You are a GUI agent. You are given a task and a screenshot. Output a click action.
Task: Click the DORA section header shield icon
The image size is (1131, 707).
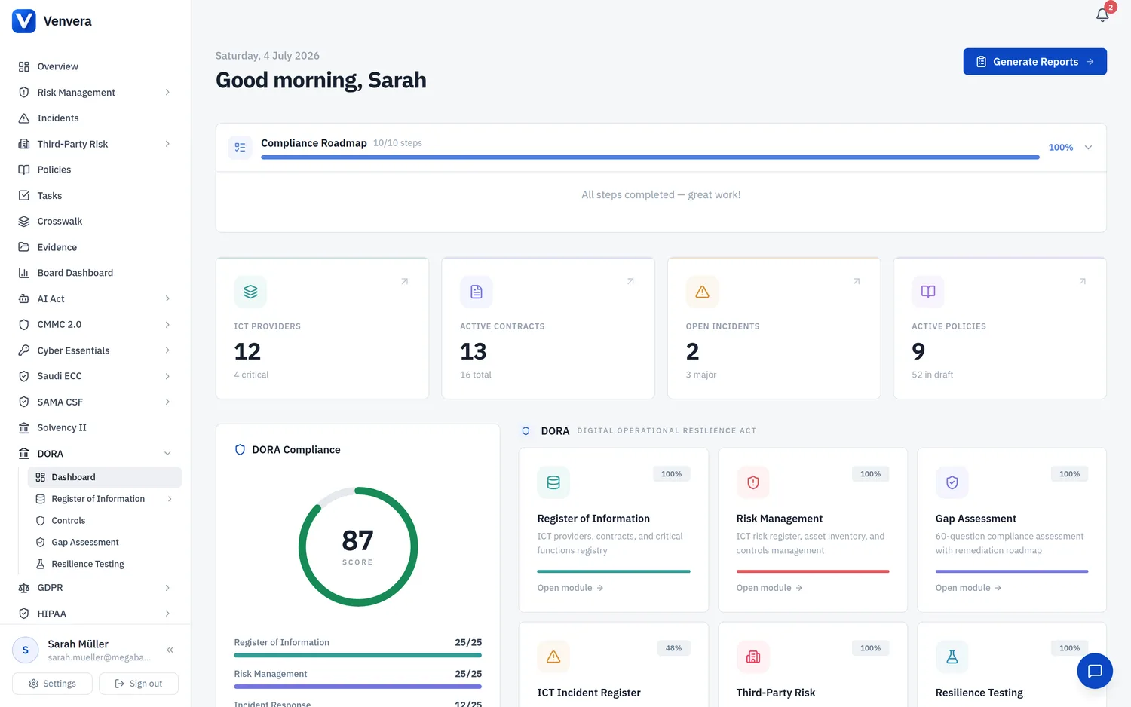[x=526, y=431]
